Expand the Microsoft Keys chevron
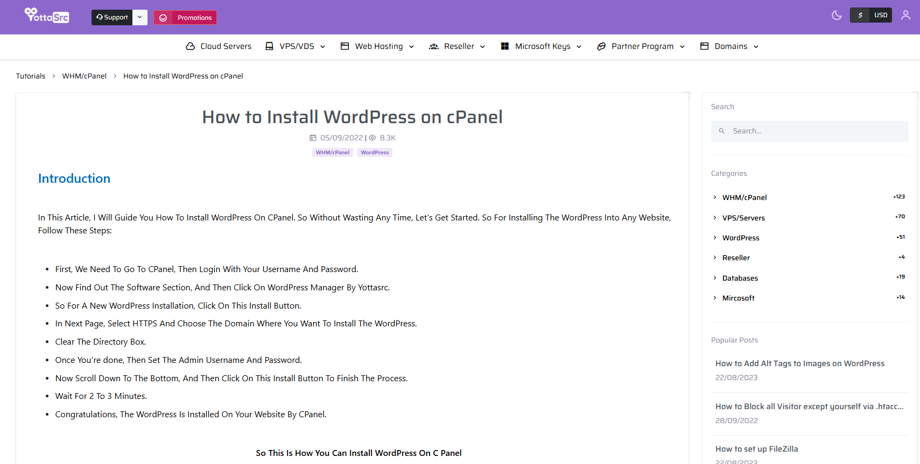The width and height of the screenshot is (920, 464). pos(579,47)
